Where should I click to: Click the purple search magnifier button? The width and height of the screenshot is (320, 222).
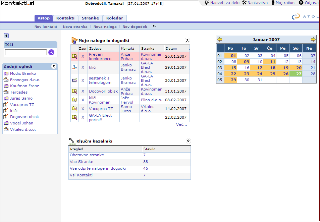pyautogui.click(x=51, y=52)
